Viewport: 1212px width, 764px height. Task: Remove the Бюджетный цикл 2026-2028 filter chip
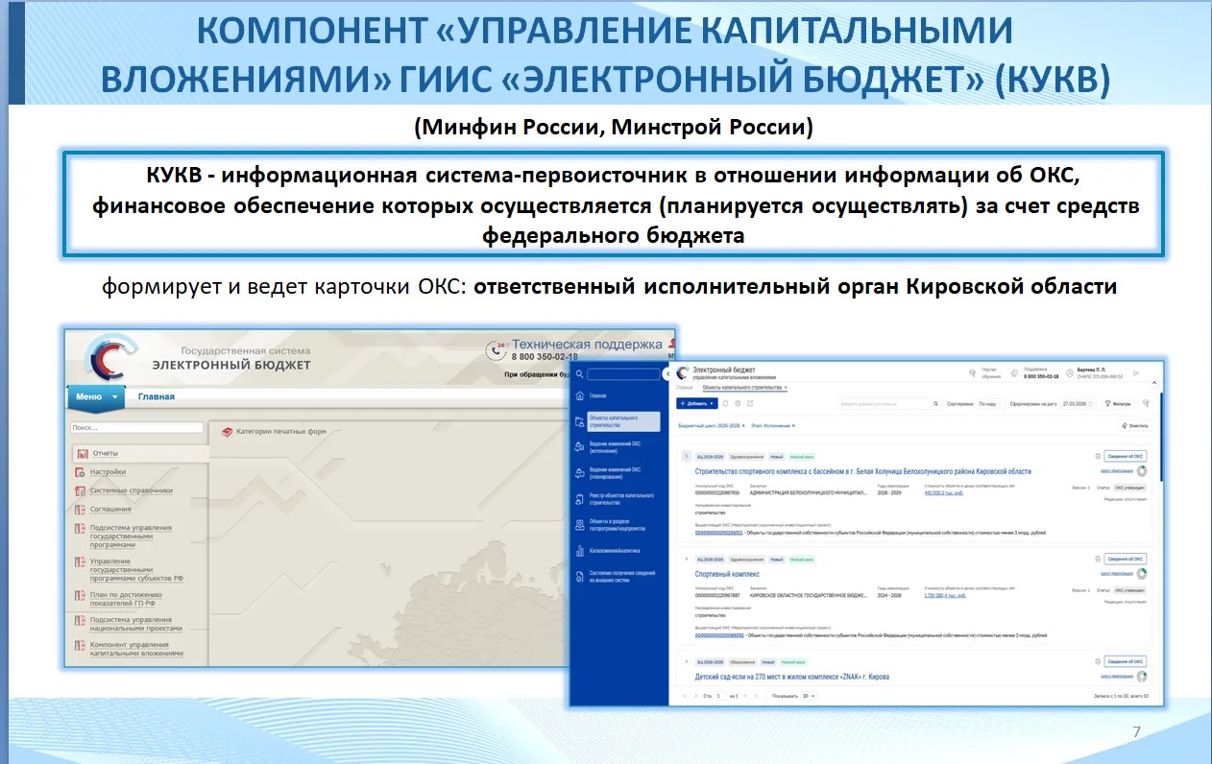click(744, 425)
